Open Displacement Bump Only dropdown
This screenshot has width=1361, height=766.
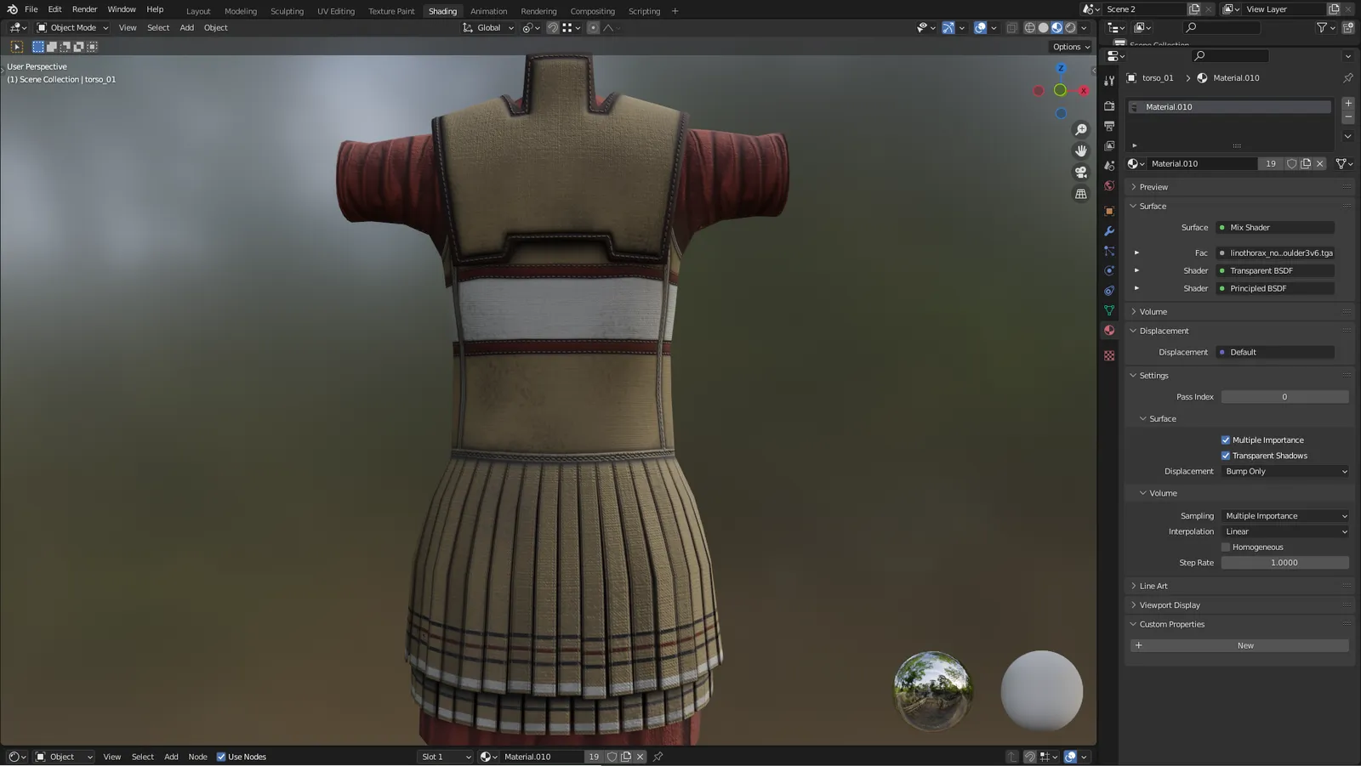point(1285,471)
